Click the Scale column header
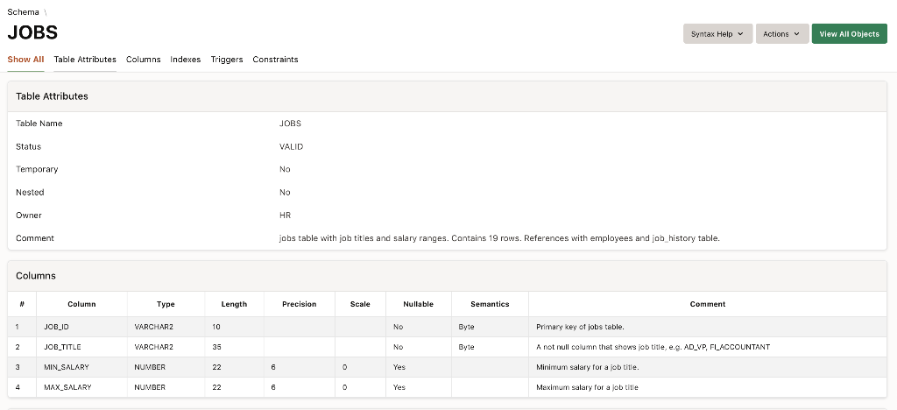This screenshot has height=410, width=897. [x=360, y=304]
